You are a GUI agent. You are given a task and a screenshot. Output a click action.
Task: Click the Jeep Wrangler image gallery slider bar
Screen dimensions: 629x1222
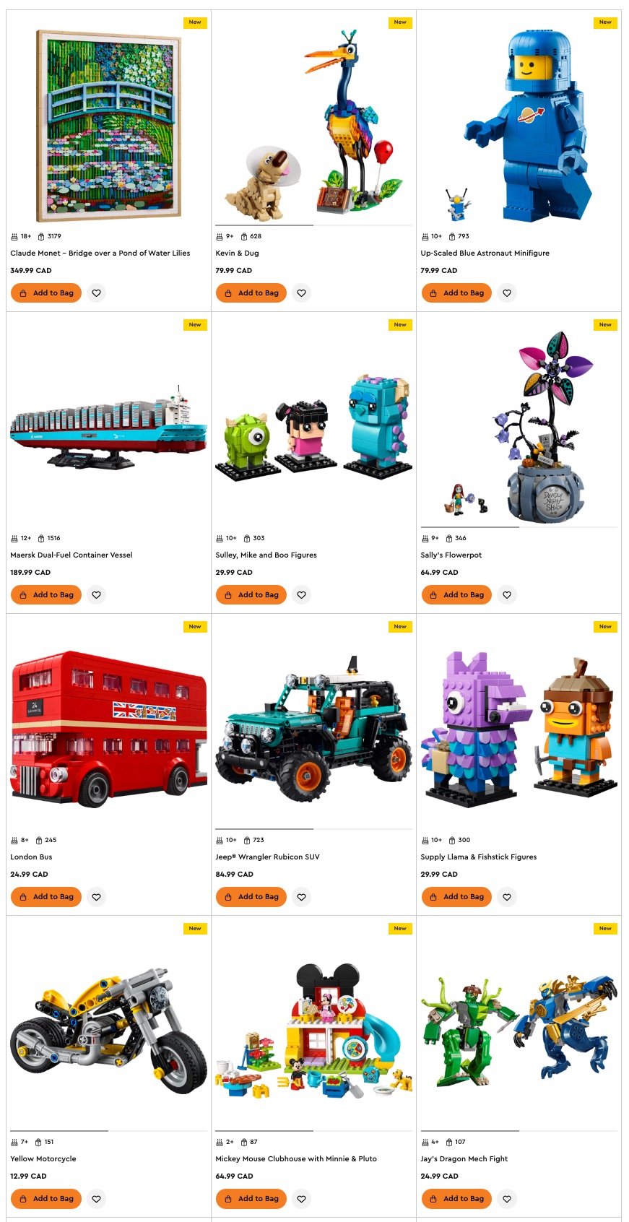click(x=313, y=829)
